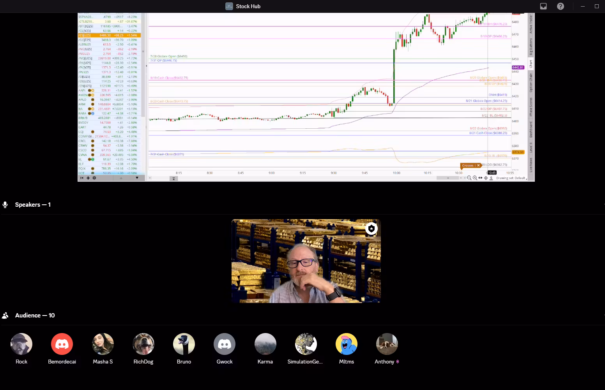
Task: Select the highlighted /ES watchlist row
Action: coord(109,35)
